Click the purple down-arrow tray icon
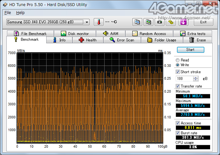Viewport: 220px width, 155px height. (x=183, y=22)
